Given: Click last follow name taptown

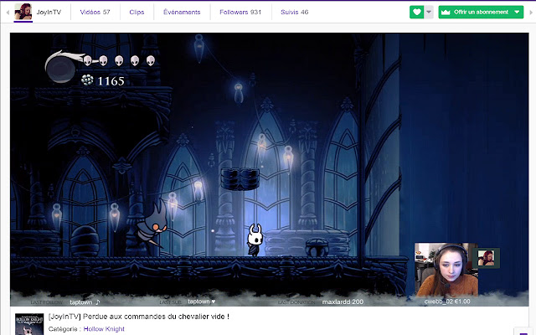Looking at the screenshot, I should pyautogui.click(x=81, y=302).
